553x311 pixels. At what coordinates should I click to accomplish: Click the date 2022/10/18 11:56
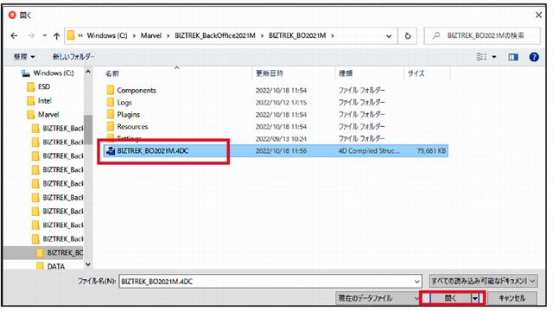coord(281,151)
